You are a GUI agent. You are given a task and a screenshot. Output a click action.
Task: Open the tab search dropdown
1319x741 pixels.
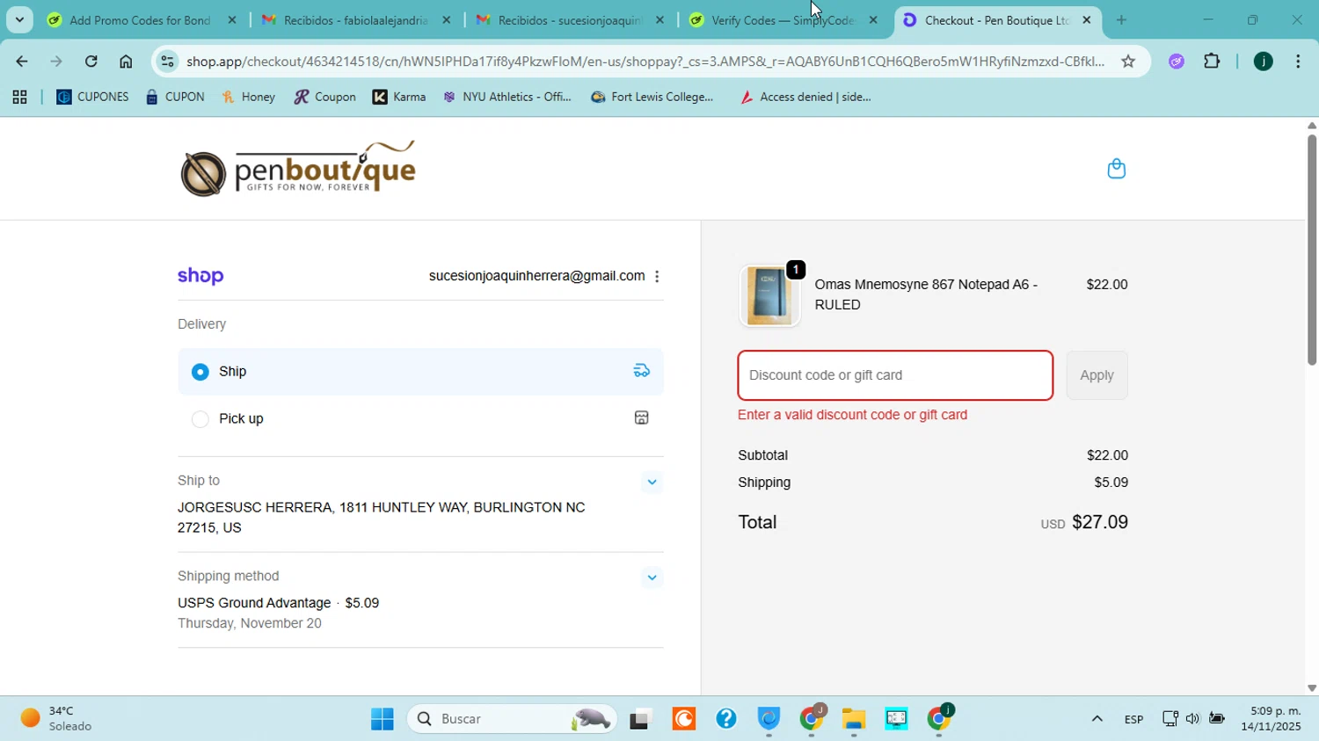coord(19,19)
